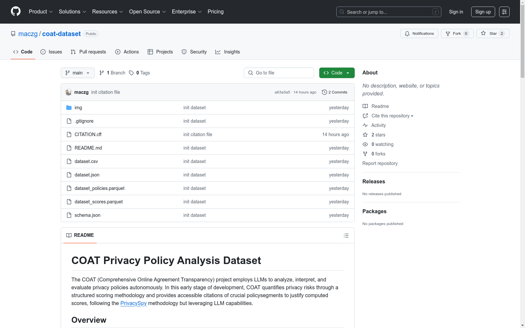Screen dimensions: 525x328
Task: Click the 'init citation file' message for CITATION.cff
Action: pos(198,134)
